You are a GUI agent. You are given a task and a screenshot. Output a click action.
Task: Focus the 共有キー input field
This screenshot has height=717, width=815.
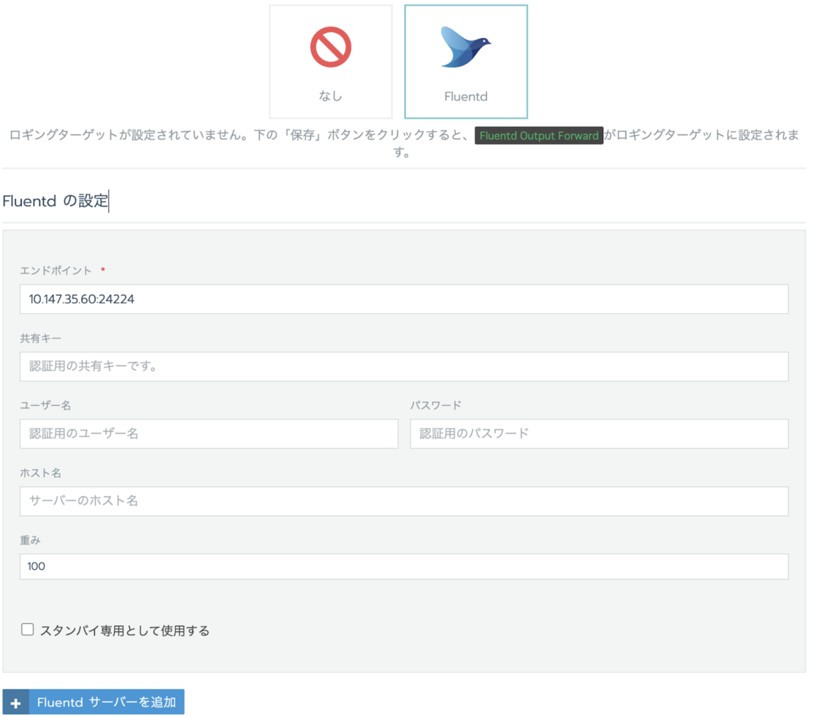tap(404, 367)
